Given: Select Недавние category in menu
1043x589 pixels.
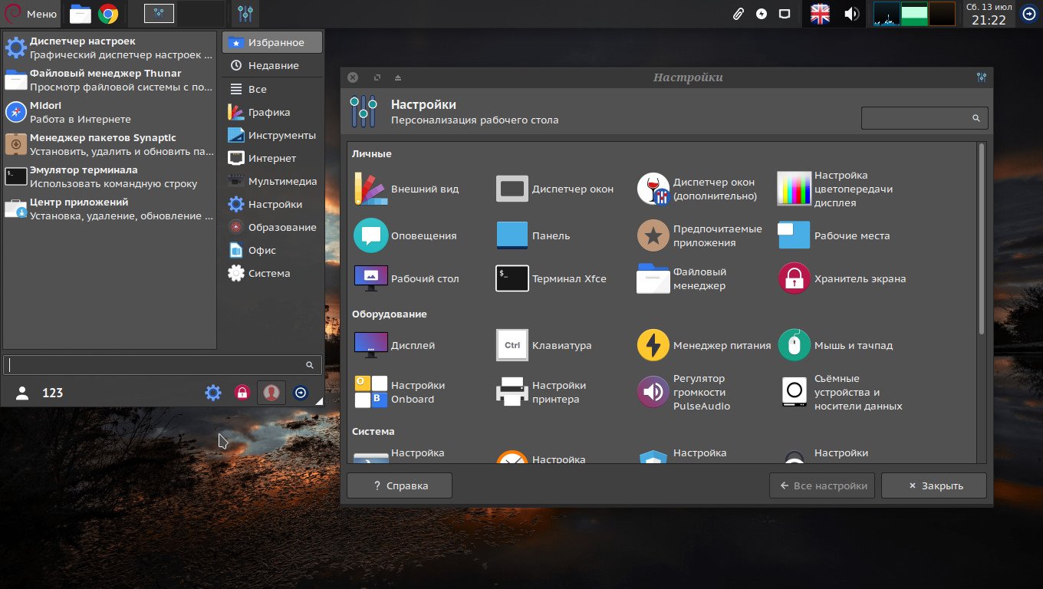Looking at the screenshot, I should click(272, 66).
